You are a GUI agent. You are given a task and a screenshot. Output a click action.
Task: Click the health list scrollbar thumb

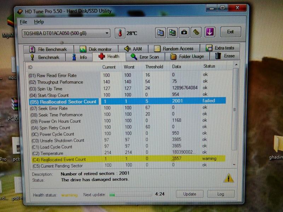[235, 110]
